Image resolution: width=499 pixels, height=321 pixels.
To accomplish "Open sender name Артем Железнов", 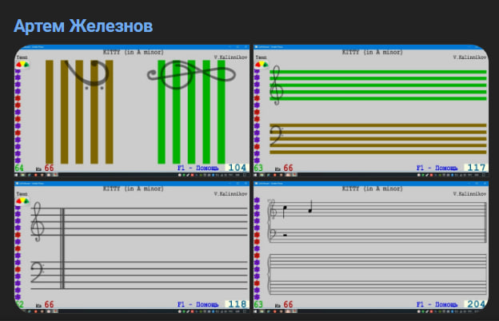I will [x=83, y=26].
